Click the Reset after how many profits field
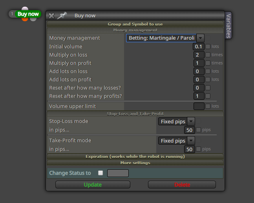 click(199, 96)
